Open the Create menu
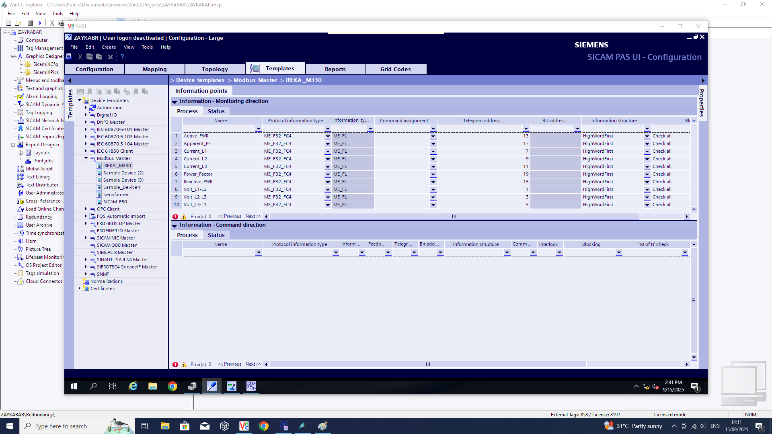This screenshot has width=772, height=434. point(109,47)
